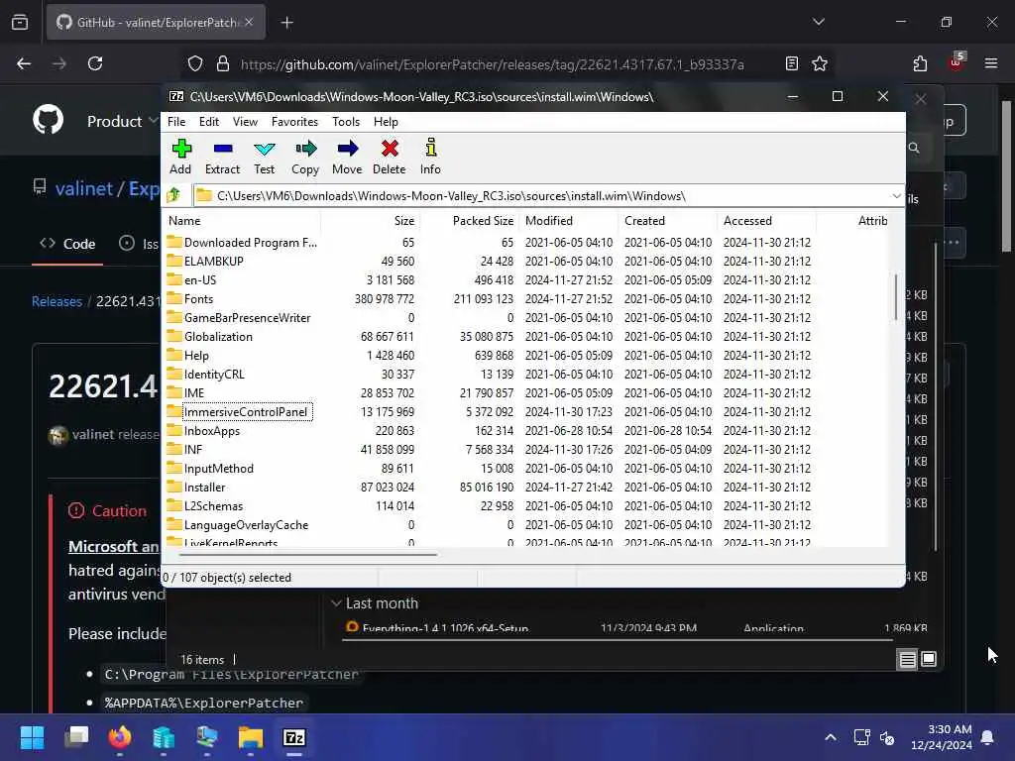Screen dimensions: 1015x761
Task: Open the Tools menu in 7-Zip
Action: [x=346, y=122]
